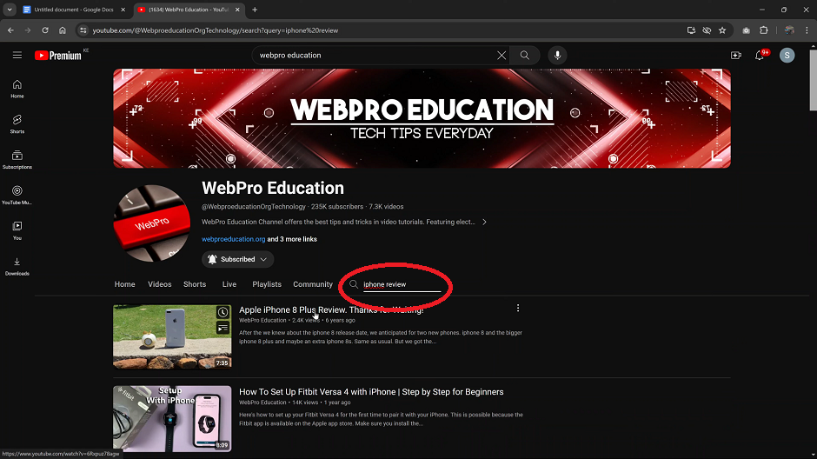Open the account avatar menu
817x459 pixels.
tap(787, 56)
